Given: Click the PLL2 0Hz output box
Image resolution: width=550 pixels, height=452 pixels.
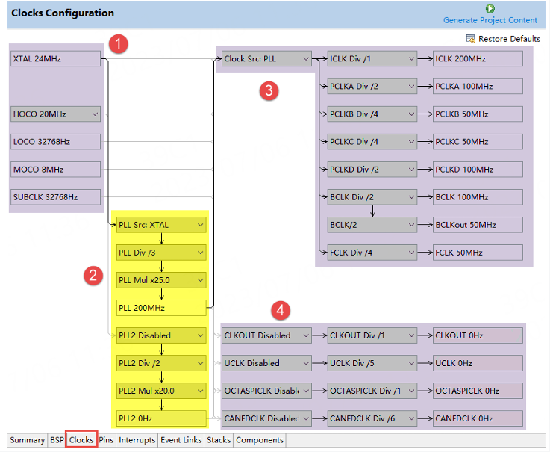Looking at the screenshot, I should [x=161, y=418].
